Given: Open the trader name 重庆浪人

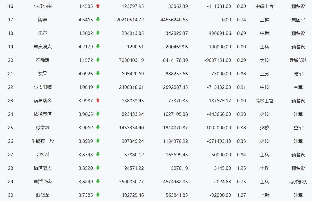Looking at the screenshot, I should pos(42,47).
